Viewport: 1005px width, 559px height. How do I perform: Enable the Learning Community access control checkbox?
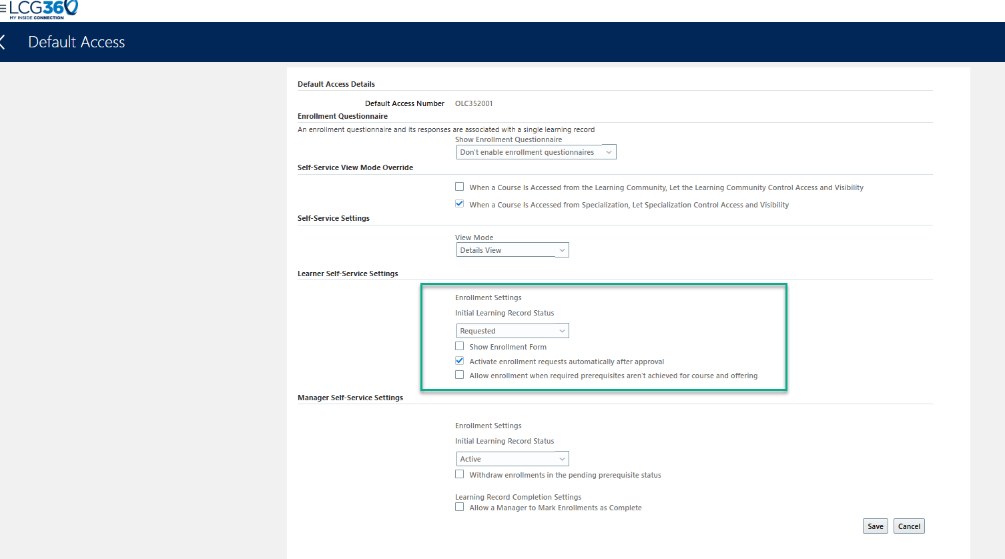(459, 186)
